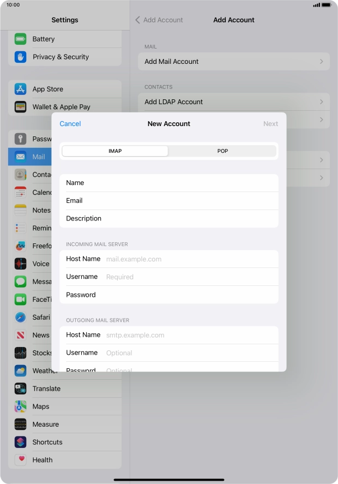Viewport: 338px width, 484px height.
Task: Expand Add LDAP Account chevron
Action: point(321,102)
